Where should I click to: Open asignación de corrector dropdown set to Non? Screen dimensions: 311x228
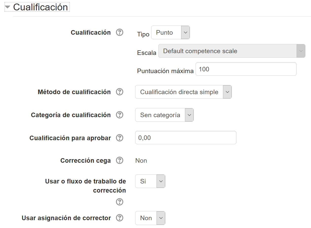[150, 218]
